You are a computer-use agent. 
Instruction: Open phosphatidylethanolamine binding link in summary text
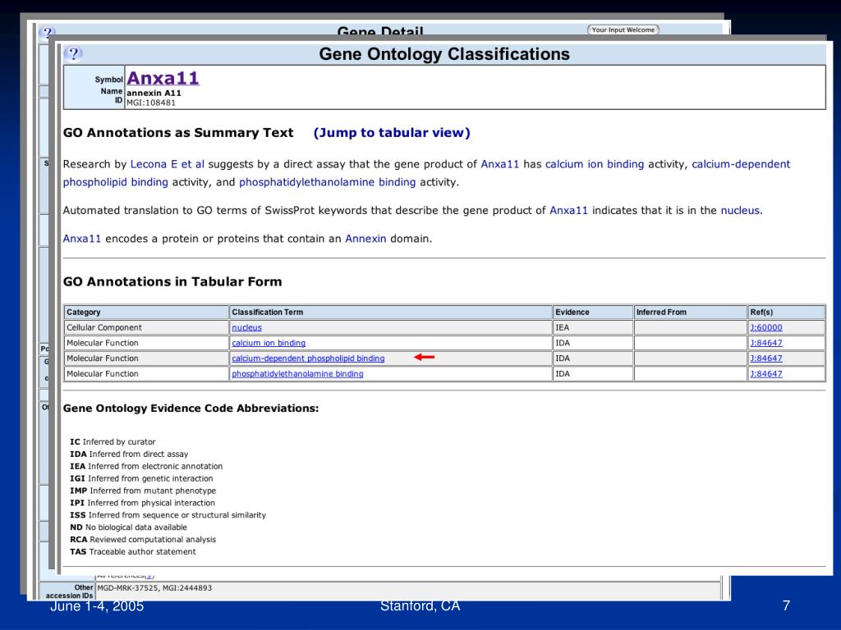[327, 182]
